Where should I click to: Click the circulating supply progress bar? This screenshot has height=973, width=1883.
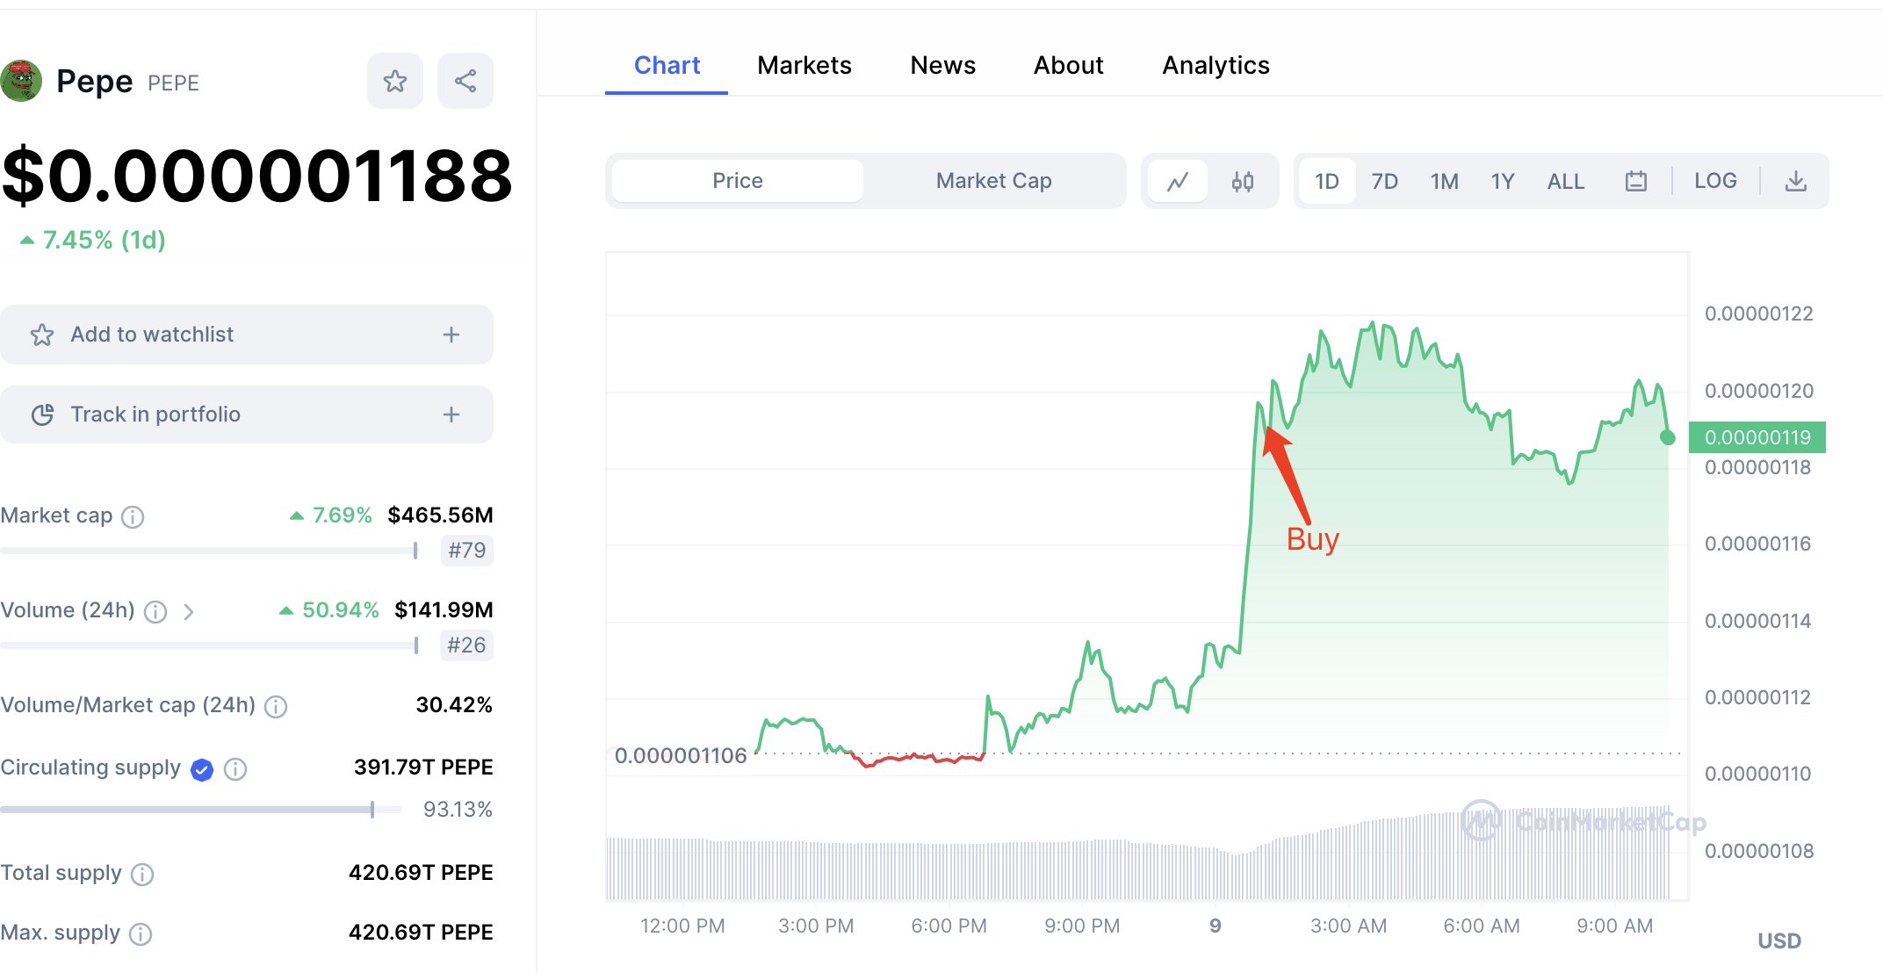pyautogui.click(x=201, y=809)
